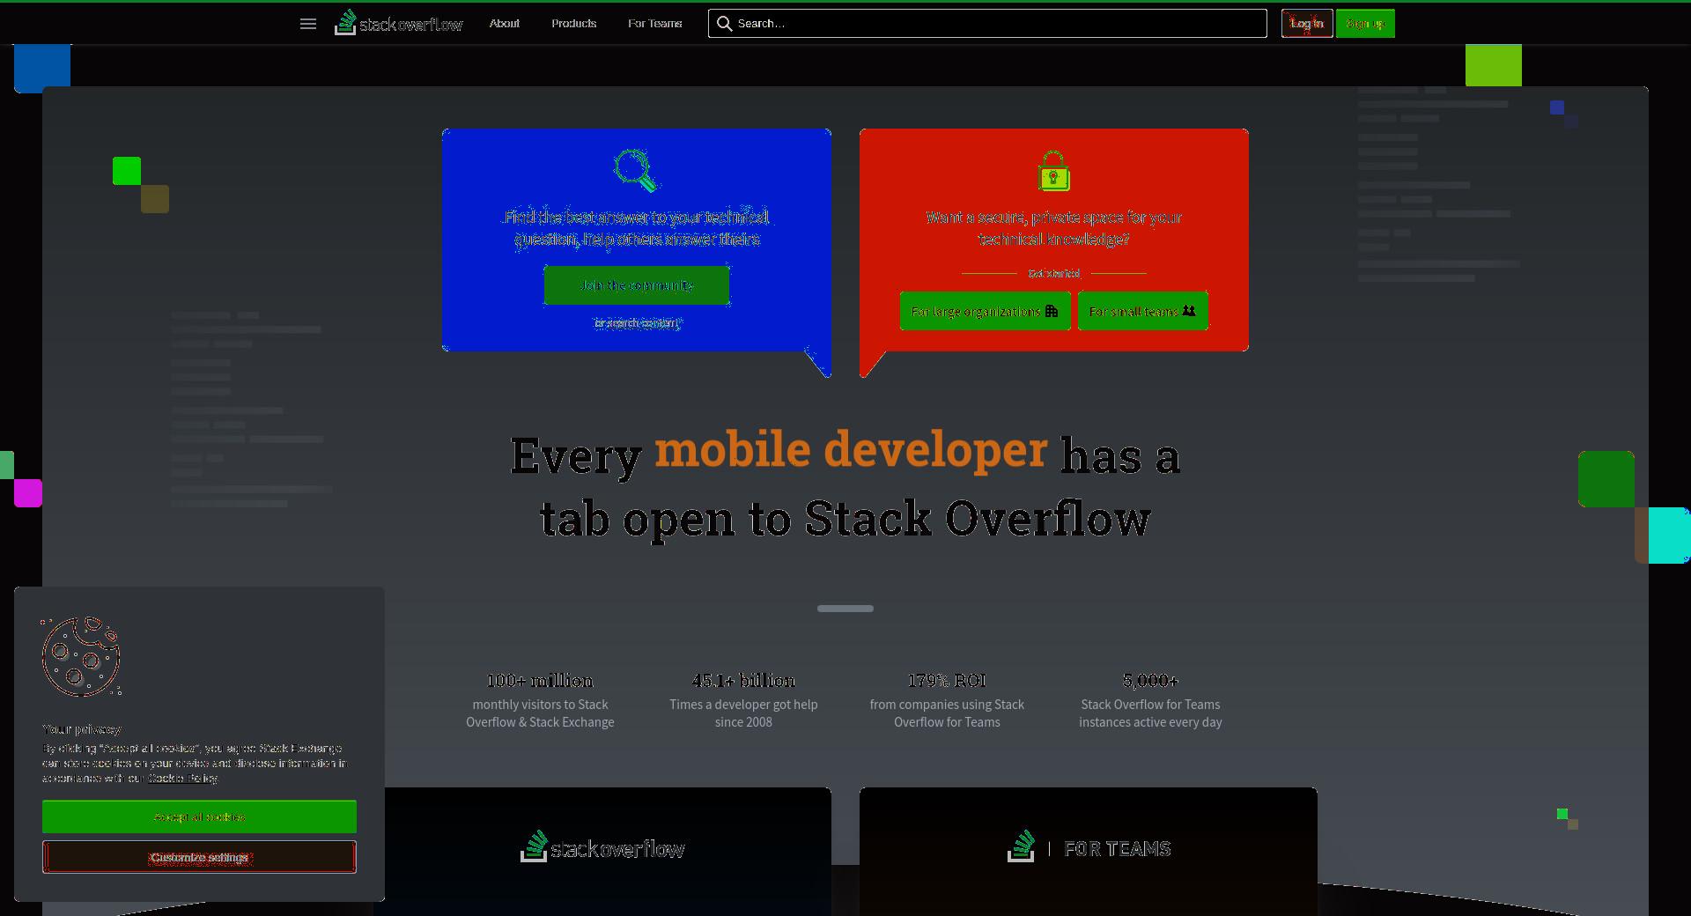This screenshot has width=1691, height=916.
Task: Click the 'or search content' link
Action: coord(637,323)
